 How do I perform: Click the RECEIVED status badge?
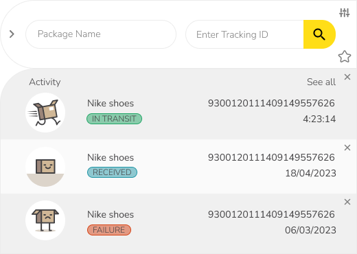click(112, 172)
